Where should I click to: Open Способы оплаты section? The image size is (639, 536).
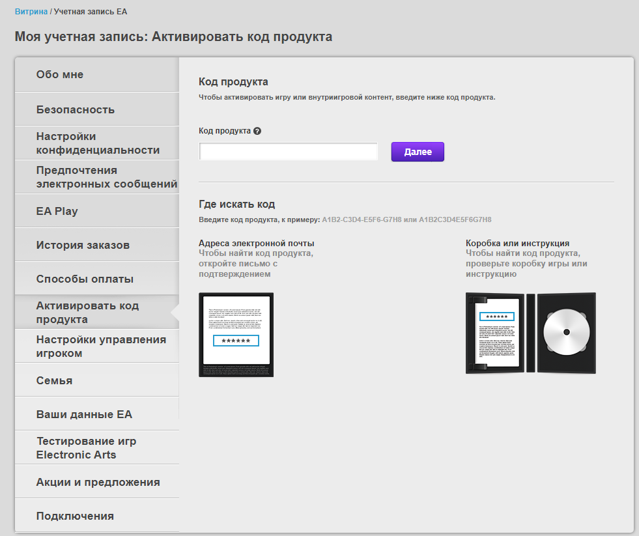point(97,278)
